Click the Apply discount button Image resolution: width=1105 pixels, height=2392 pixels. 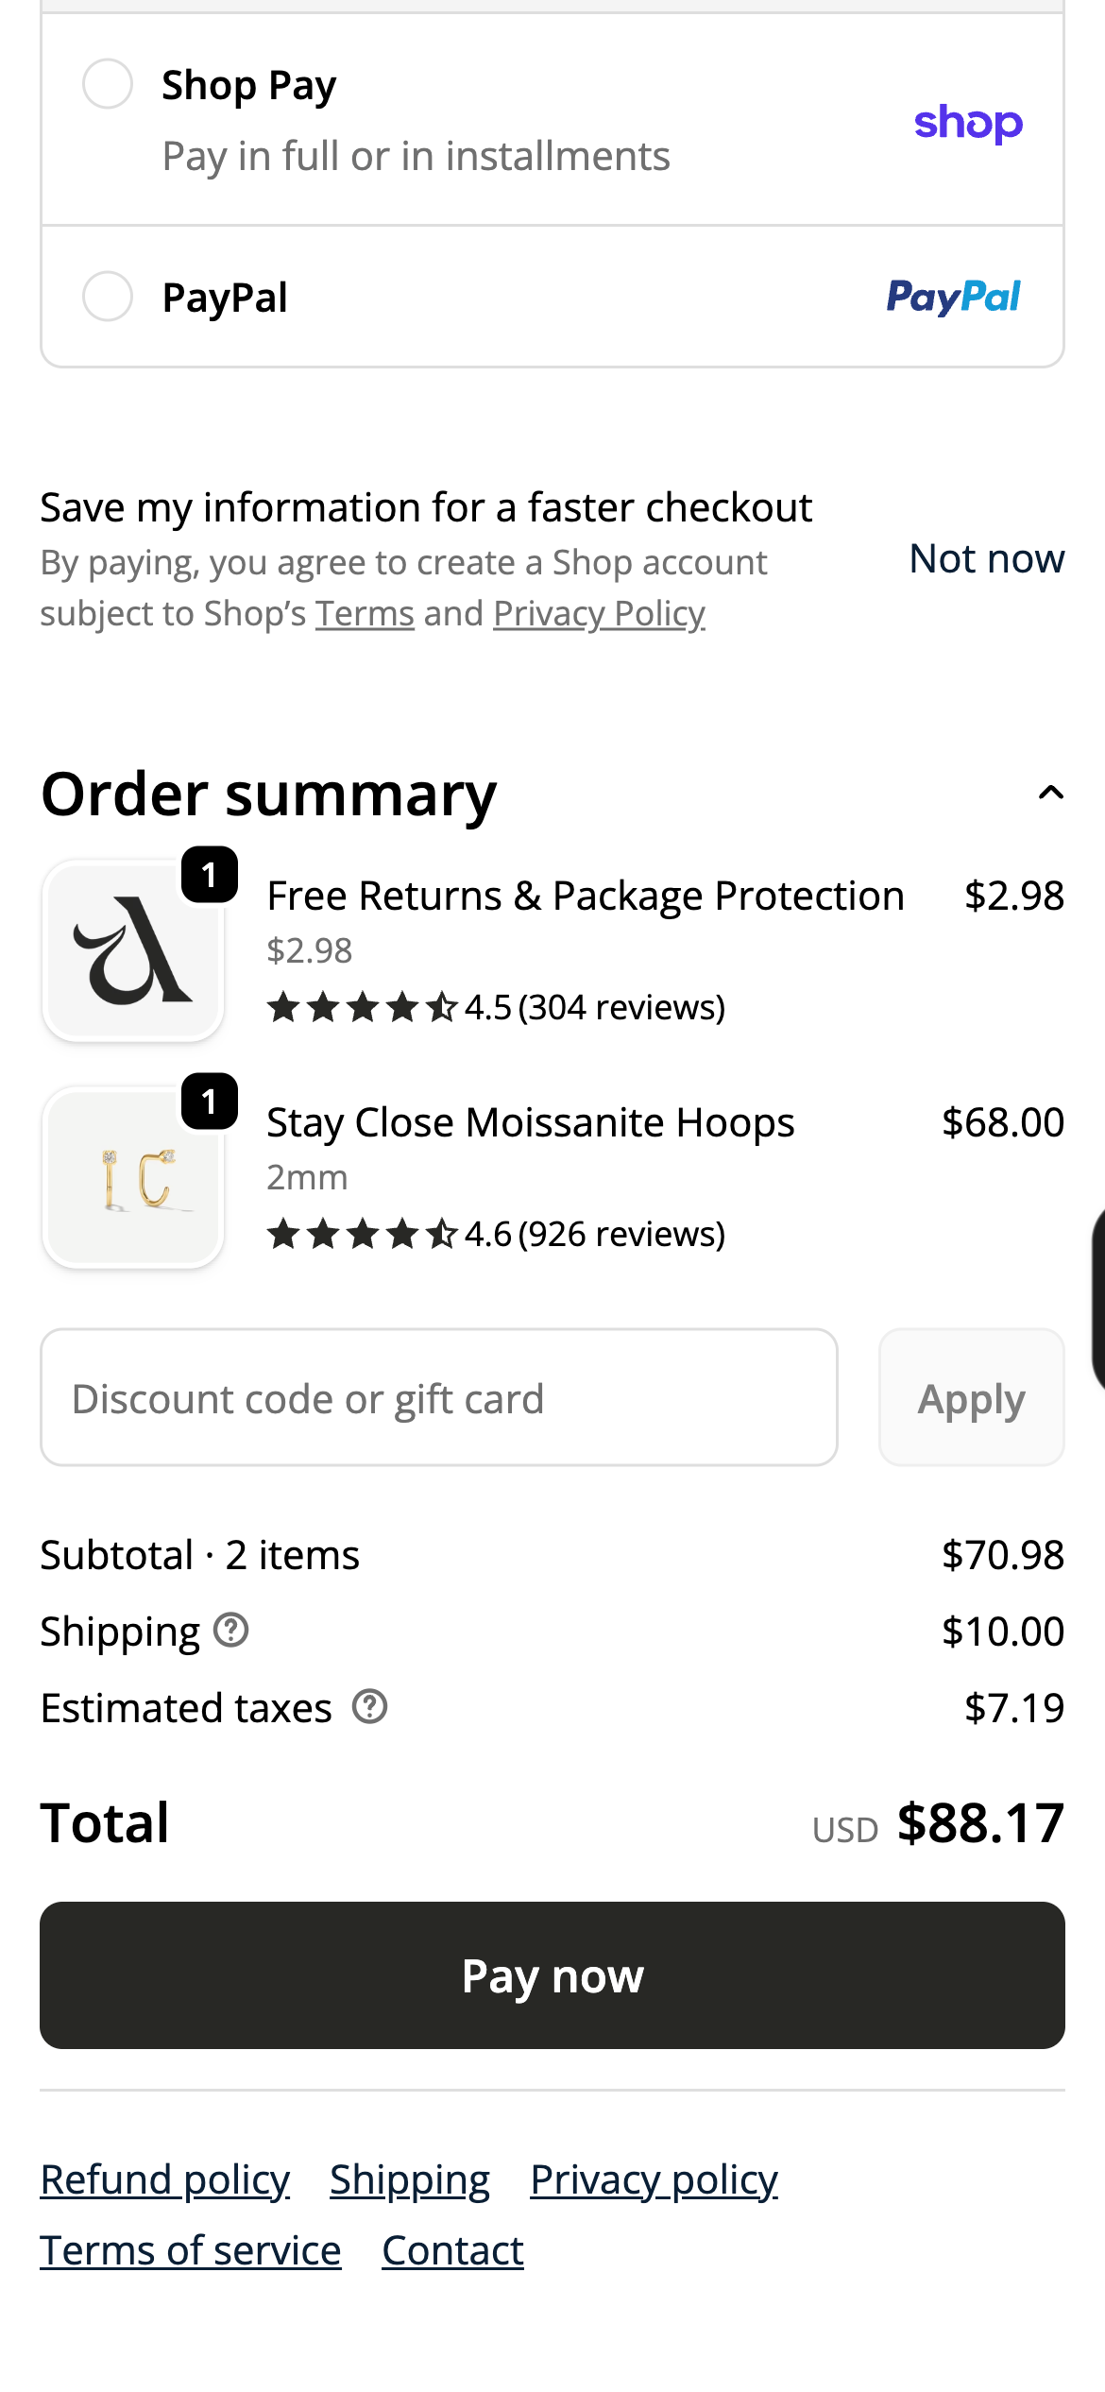(972, 1397)
